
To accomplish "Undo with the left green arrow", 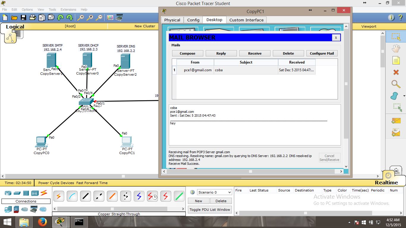I will coord(60,18).
